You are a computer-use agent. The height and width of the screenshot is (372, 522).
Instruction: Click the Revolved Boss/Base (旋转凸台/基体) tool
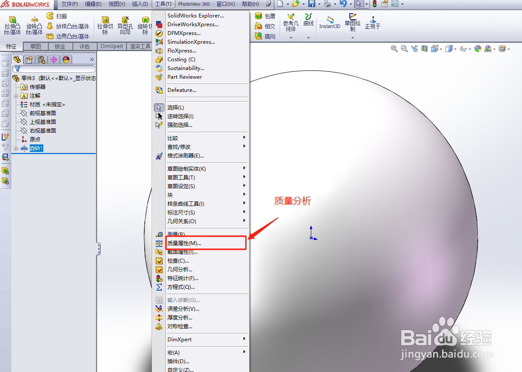34,25
